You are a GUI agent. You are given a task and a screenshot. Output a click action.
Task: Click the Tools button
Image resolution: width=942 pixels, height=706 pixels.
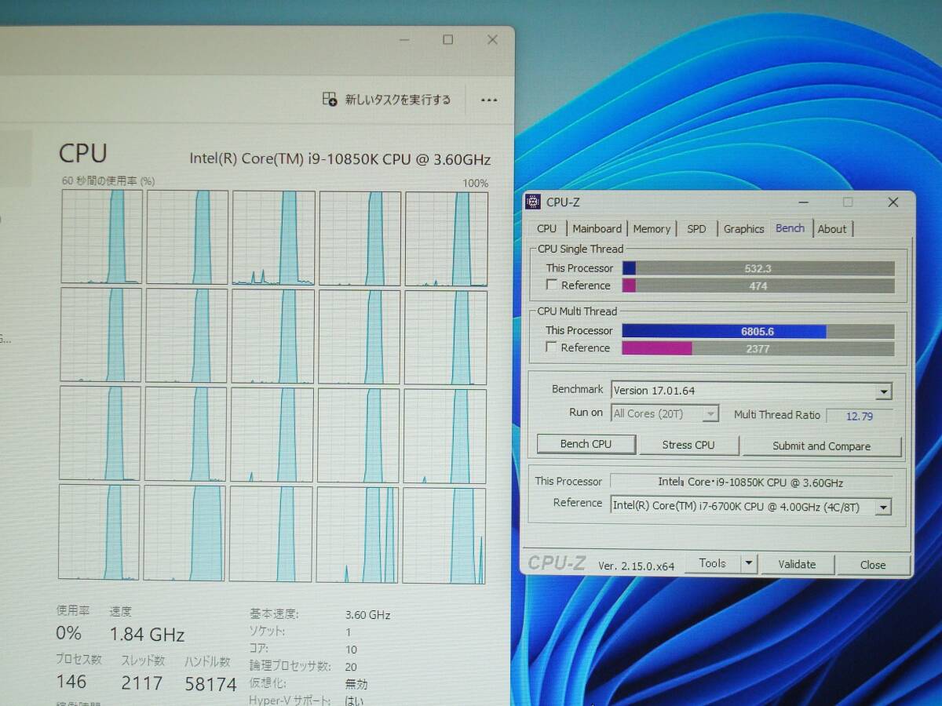(x=712, y=563)
